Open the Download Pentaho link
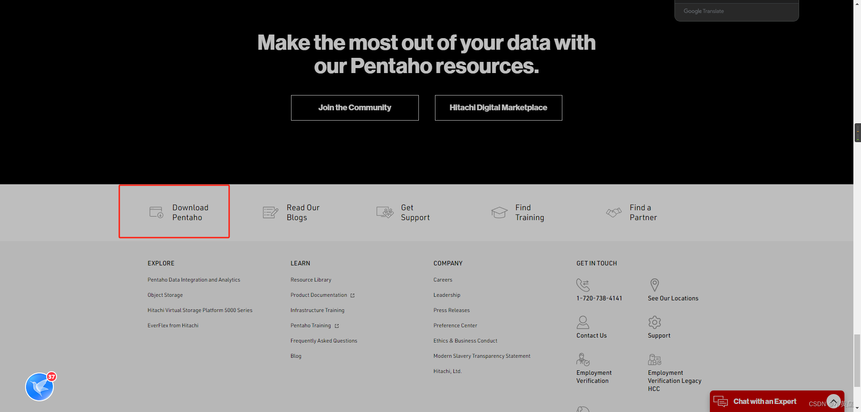 190,213
